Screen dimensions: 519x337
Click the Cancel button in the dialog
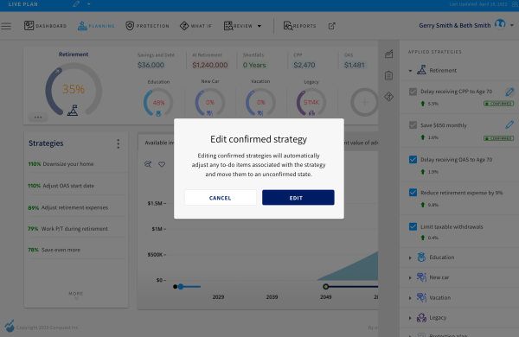(x=220, y=198)
